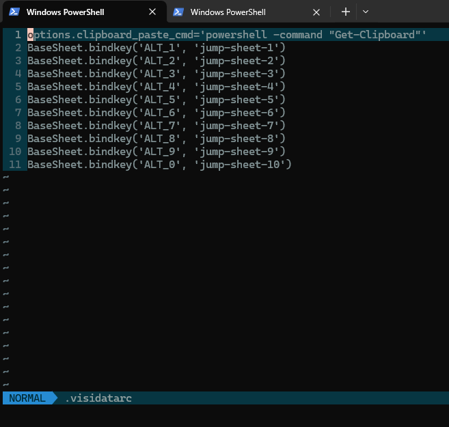
Task: Click the "Get-Clipboard" text on line 1
Action: point(375,35)
